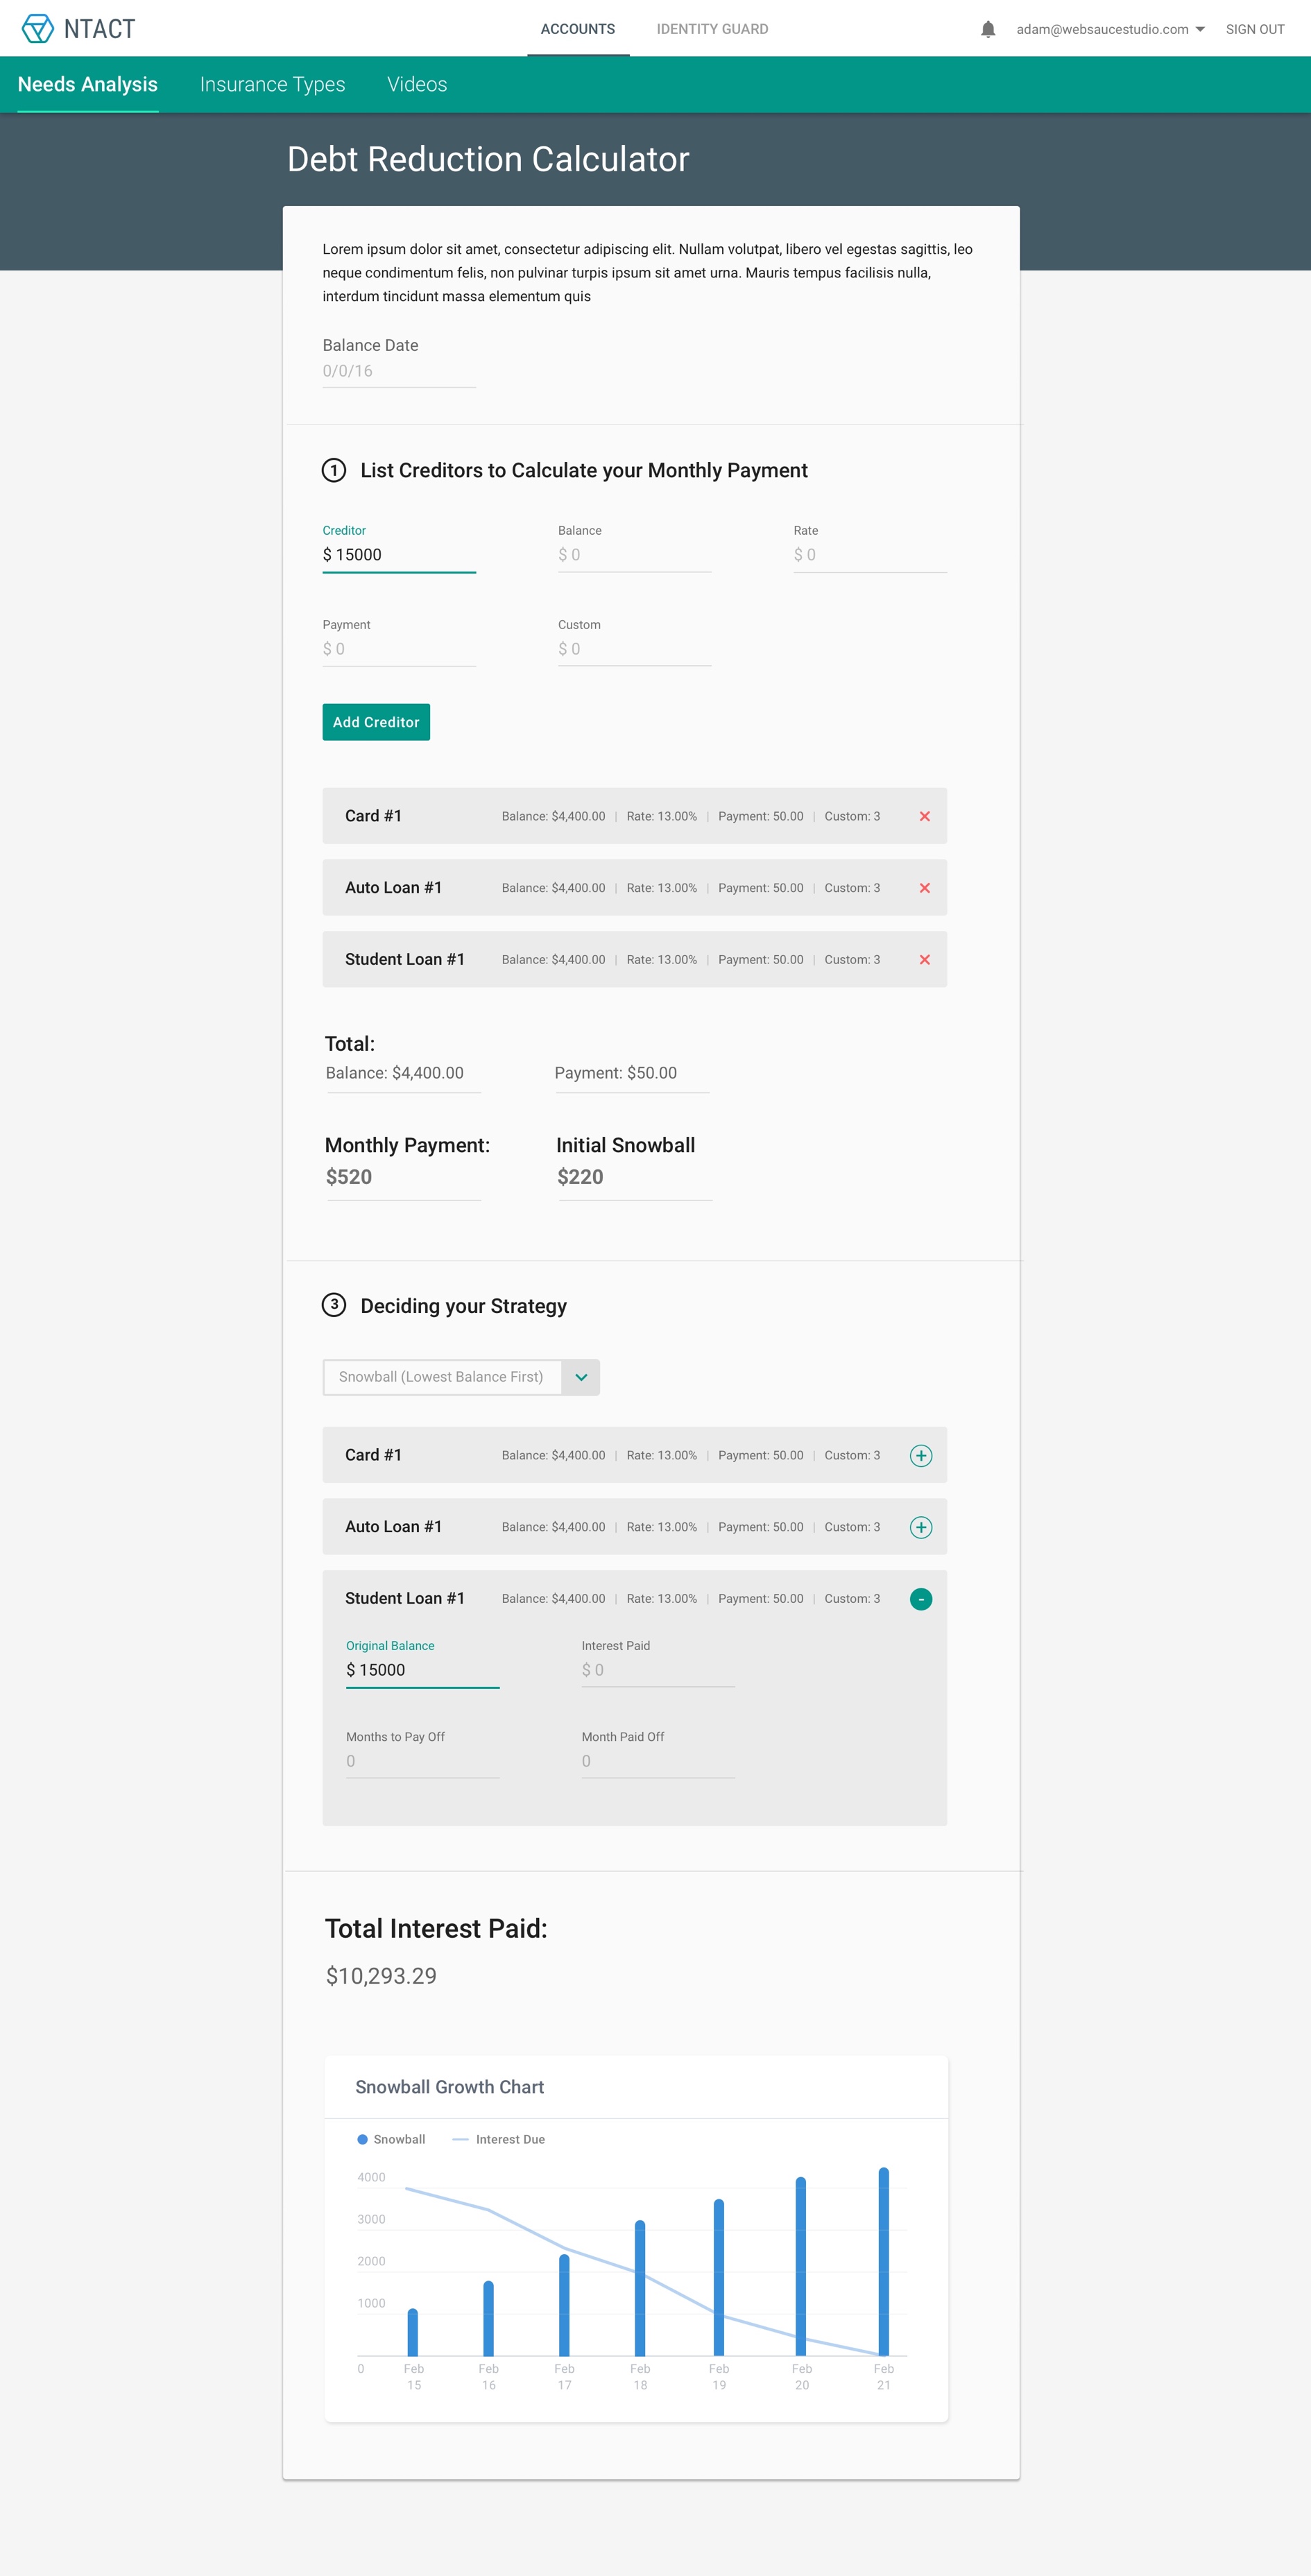Viewport: 1311px width, 2576px height.
Task: Click the total Payment: $50.00 text
Action: [616, 1073]
